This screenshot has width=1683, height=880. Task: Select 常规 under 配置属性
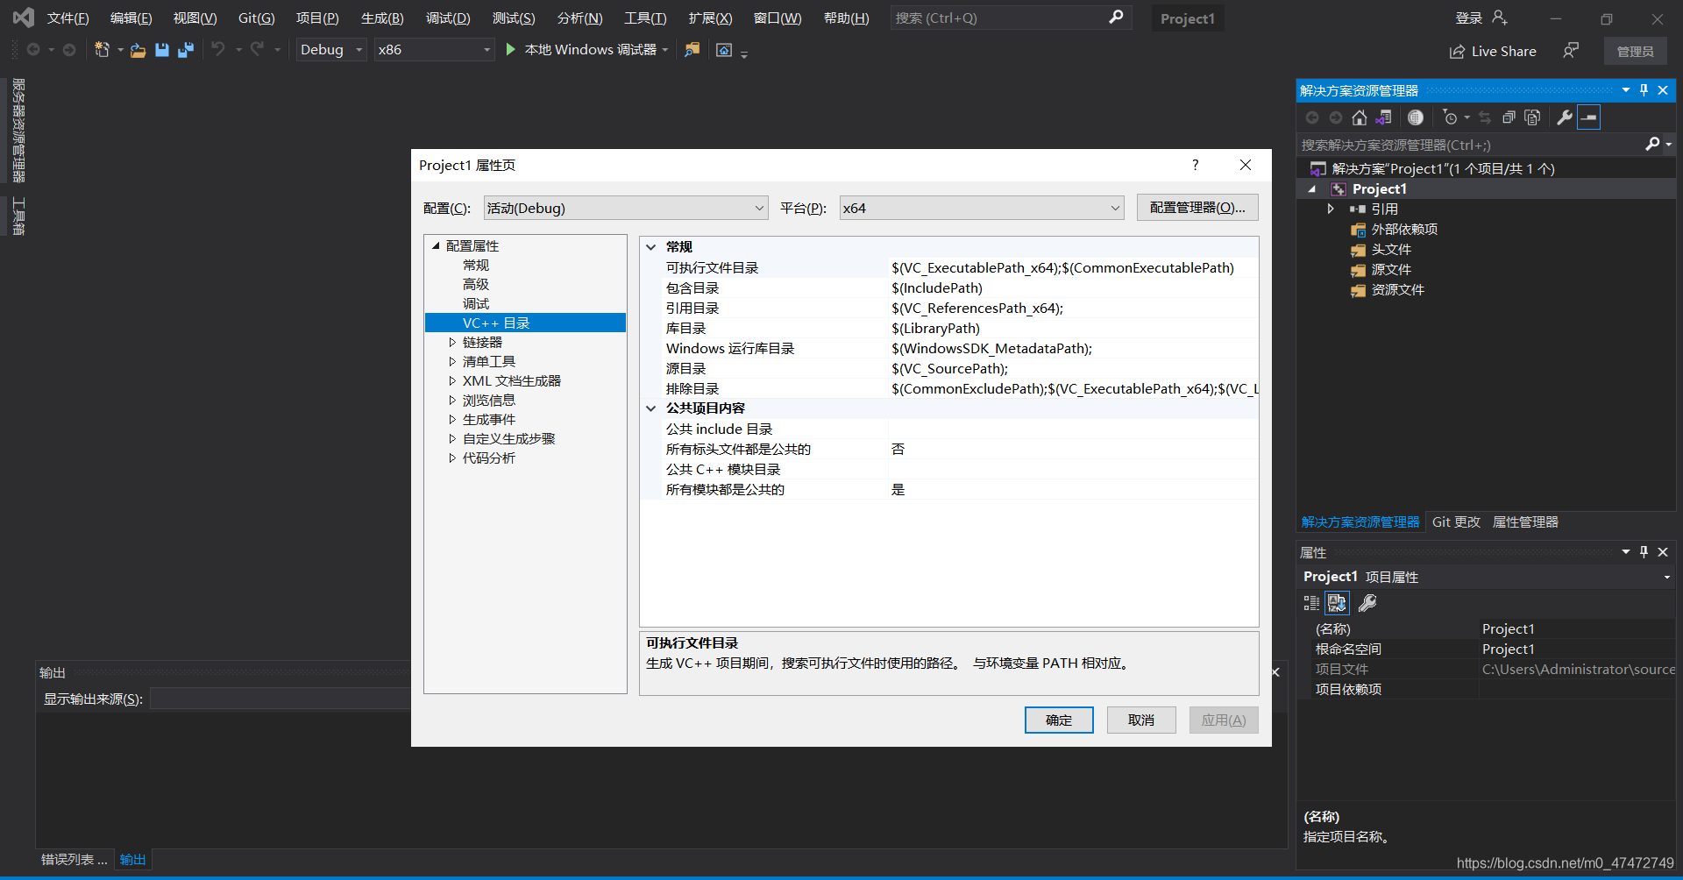[476, 265]
